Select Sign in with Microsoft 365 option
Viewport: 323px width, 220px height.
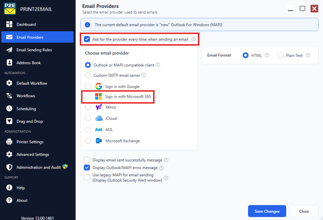coord(88,96)
